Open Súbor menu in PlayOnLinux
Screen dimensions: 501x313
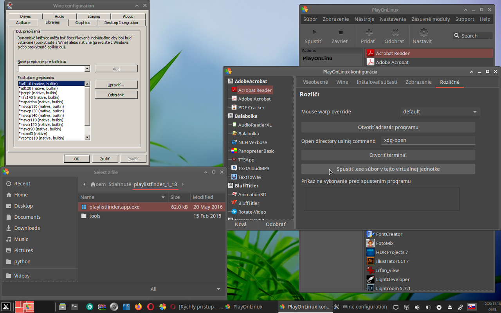point(310,19)
